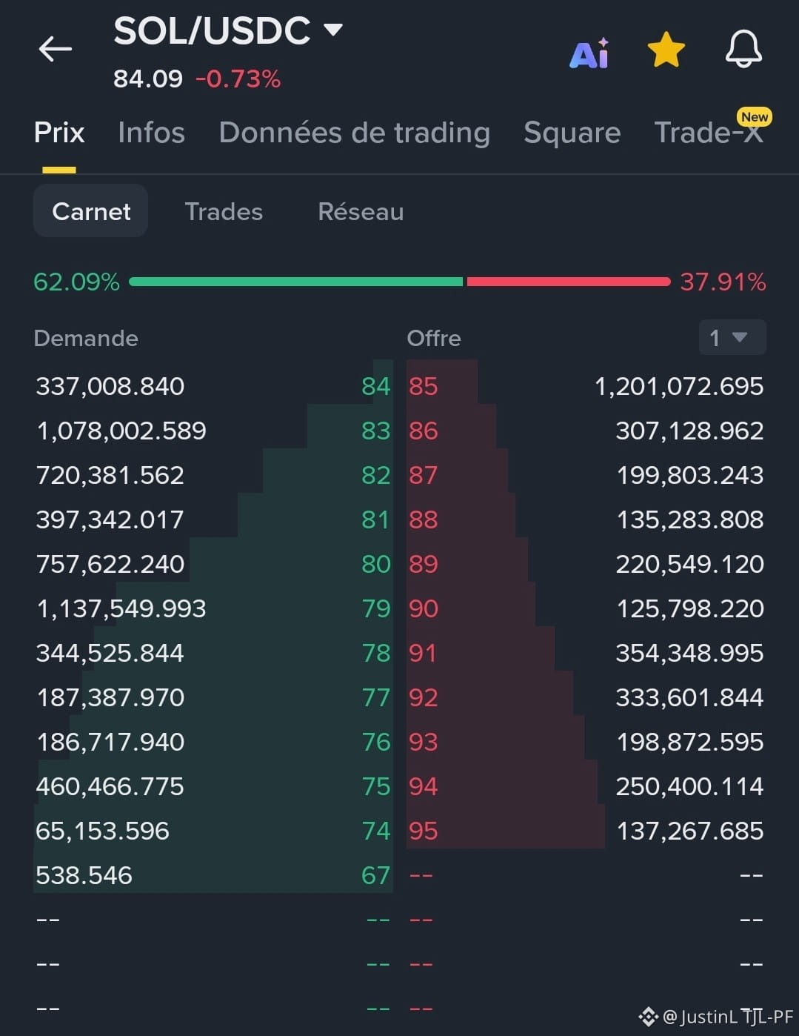The image size is (799, 1036).
Task: Select bid price 80
Action: coord(375,564)
